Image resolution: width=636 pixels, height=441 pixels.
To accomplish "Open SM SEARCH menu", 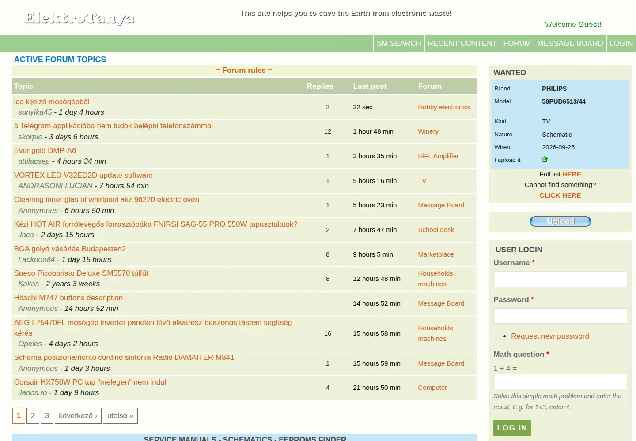I will [x=399, y=43].
